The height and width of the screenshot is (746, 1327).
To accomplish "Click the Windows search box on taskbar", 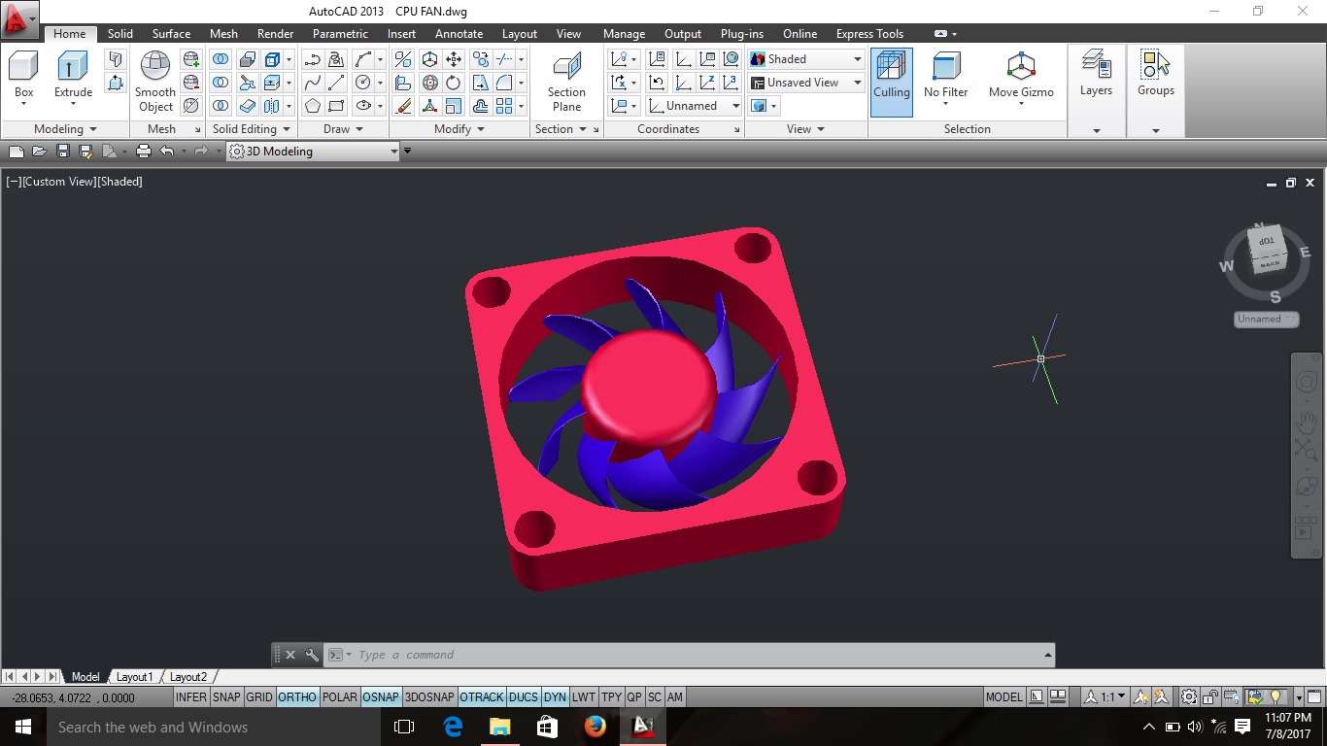I will [x=212, y=727].
